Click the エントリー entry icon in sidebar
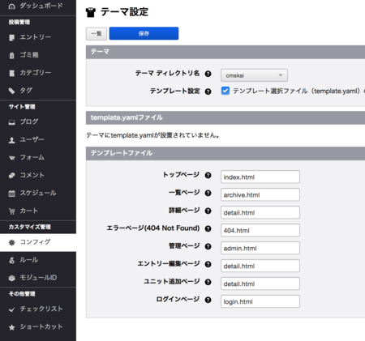 tap(11, 37)
